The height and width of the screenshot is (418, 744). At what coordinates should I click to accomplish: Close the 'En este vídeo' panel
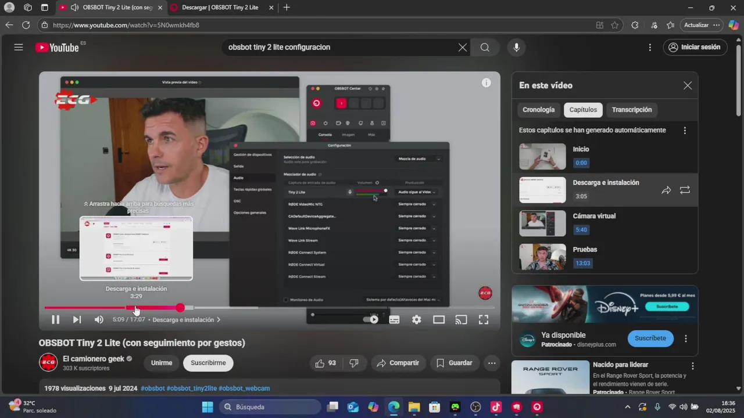pos(688,85)
